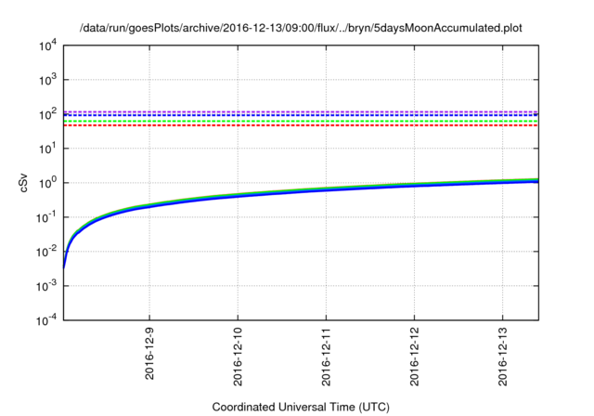Click the 2016-12-10 x-axis tick label

(238, 357)
